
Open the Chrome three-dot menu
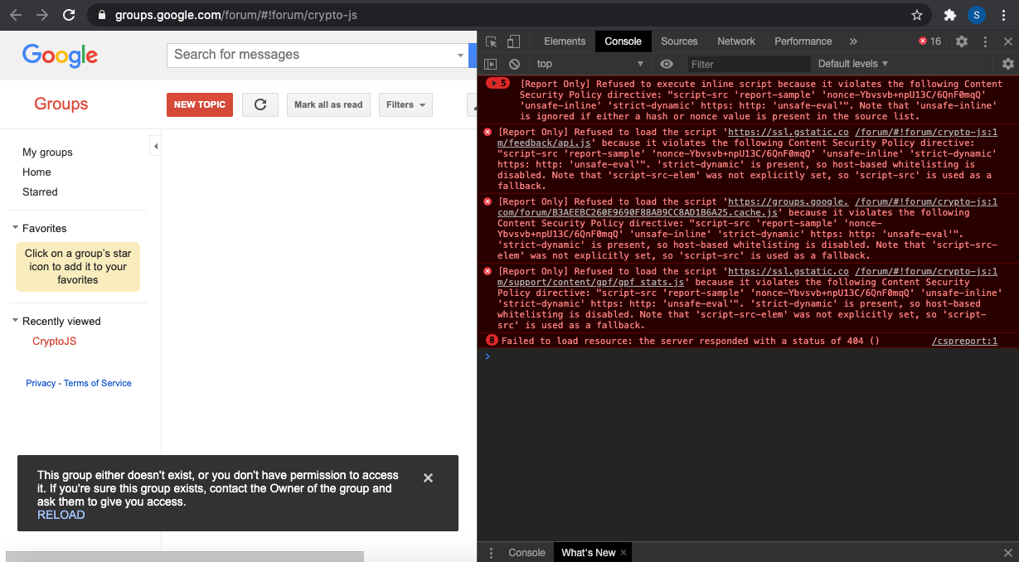1003,15
